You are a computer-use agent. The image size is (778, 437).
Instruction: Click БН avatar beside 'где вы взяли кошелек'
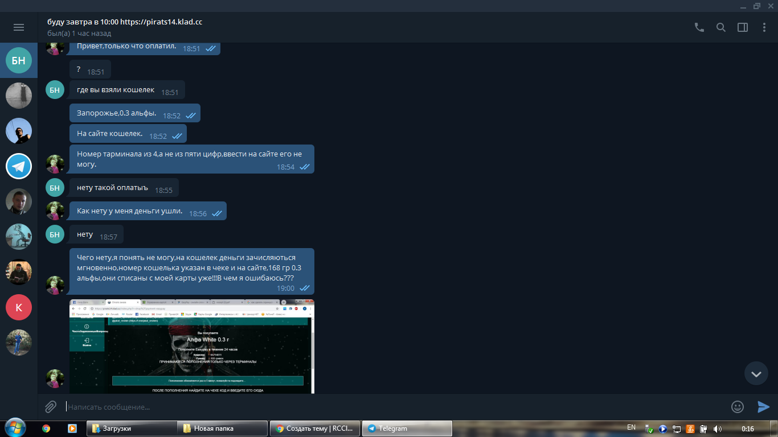[55, 90]
